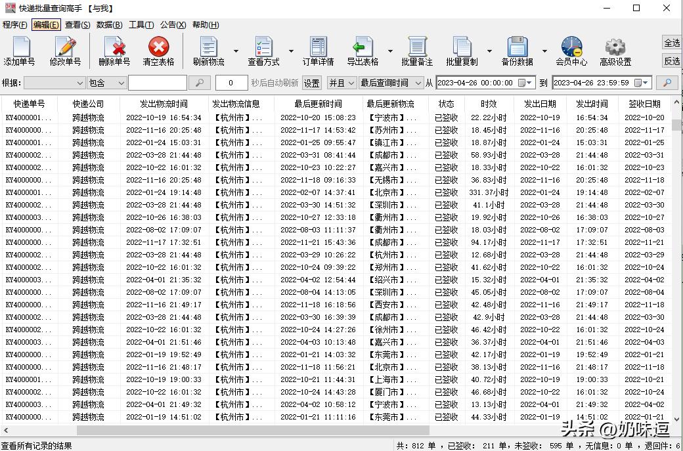Open the 查看方式 view mode icon
Viewport: 683px width, 451px height.
click(x=263, y=51)
